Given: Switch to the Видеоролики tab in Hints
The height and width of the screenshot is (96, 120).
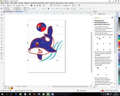Looking at the screenshot, I should pos(102,14).
